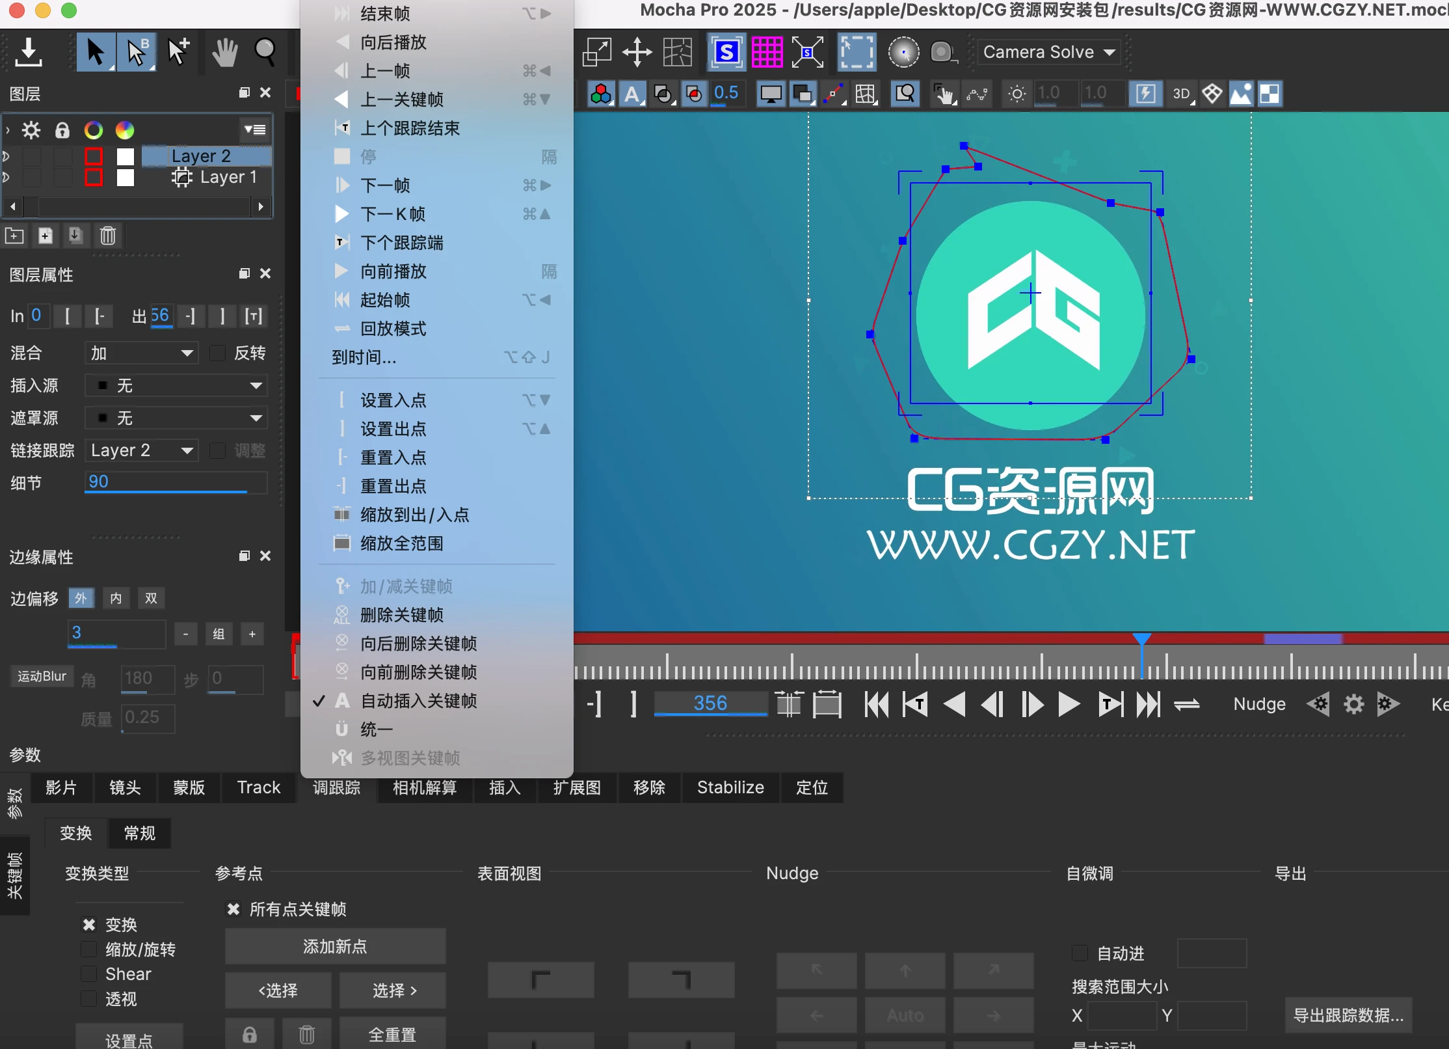The image size is (1449, 1049).
Task: Activate the Add Point selection tool
Action: tap(178, 52)
